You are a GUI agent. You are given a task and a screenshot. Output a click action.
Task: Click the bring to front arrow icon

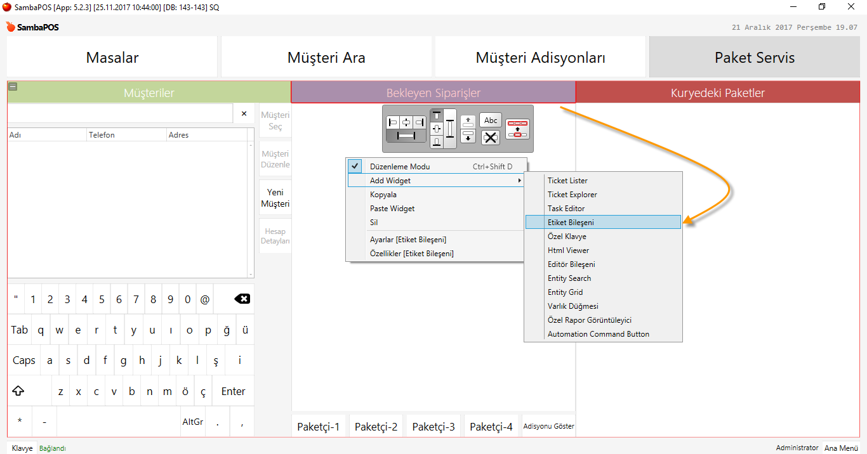[468, 122]
